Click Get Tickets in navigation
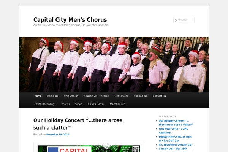Viewport: 228px width, 152px height. 121,96
